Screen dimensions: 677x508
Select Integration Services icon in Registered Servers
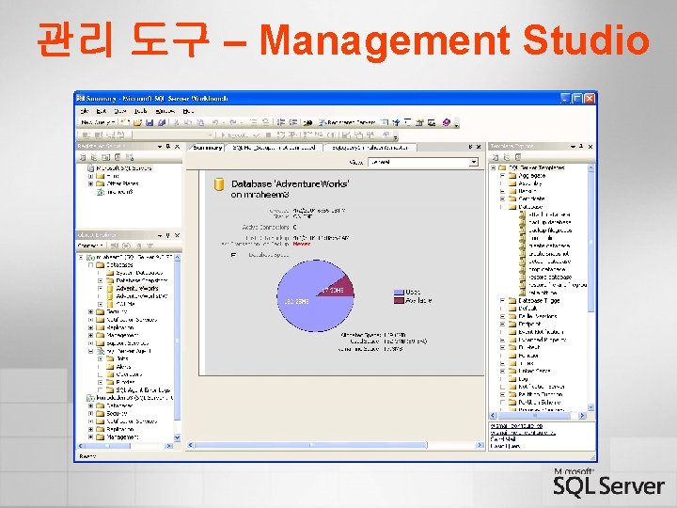click(x=129, y=157)
